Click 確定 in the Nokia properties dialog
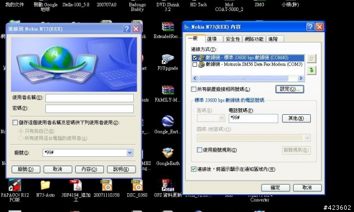The height and width of the screenshot is (212, 354). [275, 188]
